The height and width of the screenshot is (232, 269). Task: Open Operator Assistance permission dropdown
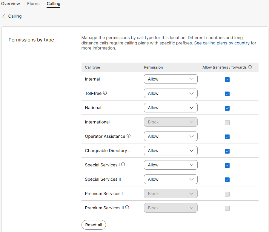pyautogui.click(x=170, y=136)
